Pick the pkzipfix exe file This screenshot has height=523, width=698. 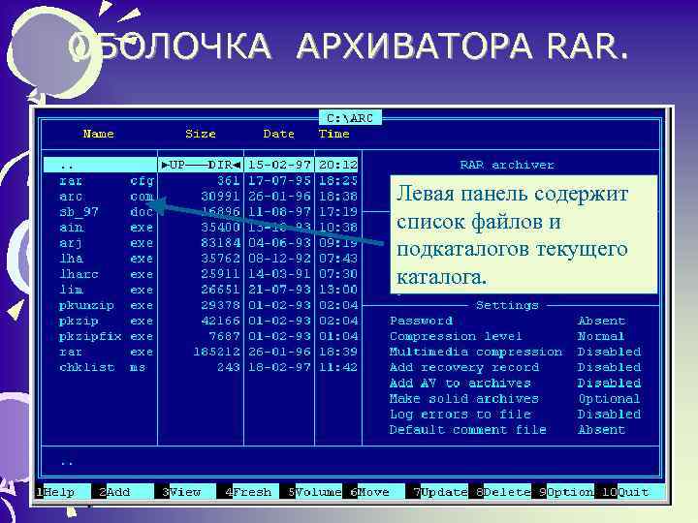(201, 336)
